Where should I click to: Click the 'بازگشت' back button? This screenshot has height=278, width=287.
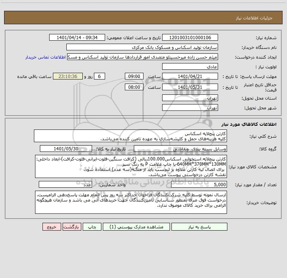(x=72, y=227)
